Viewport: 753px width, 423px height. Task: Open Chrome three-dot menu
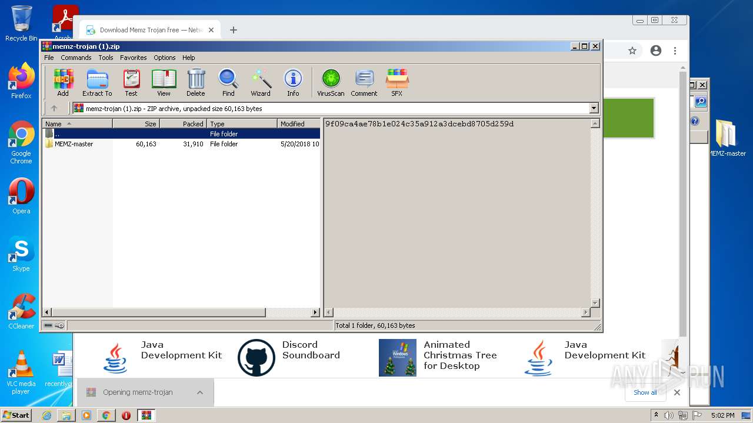pyautogui.click(x=675, y=51)
